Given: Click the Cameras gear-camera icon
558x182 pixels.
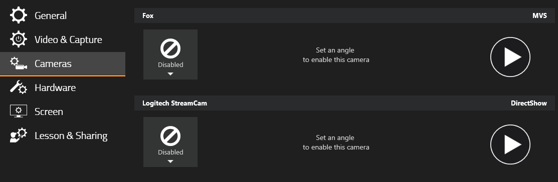Looking at the screenshot, I should 19,63.
